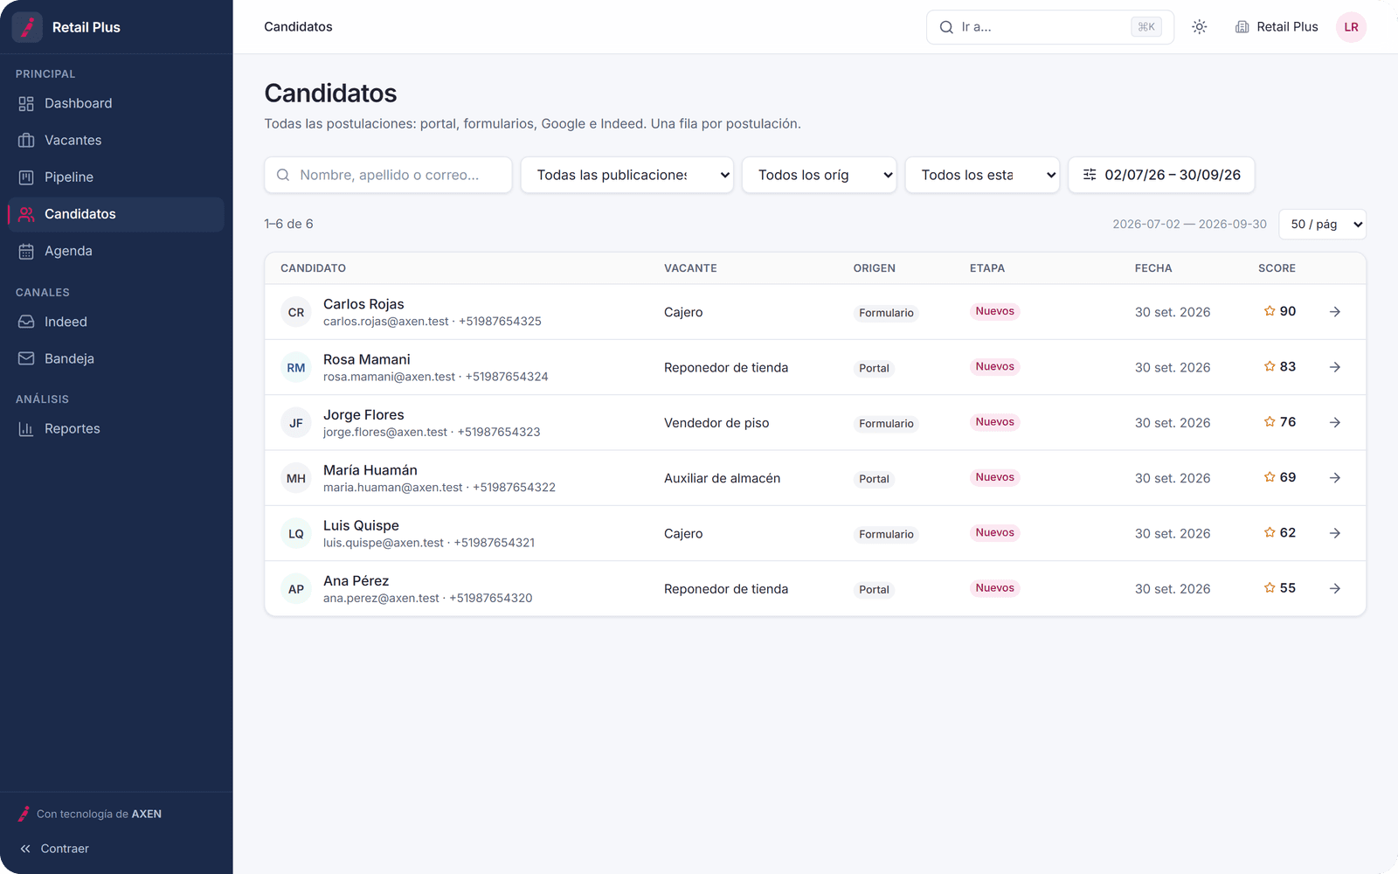Click Portal tag in Ana Pérez row

[874, 590]
